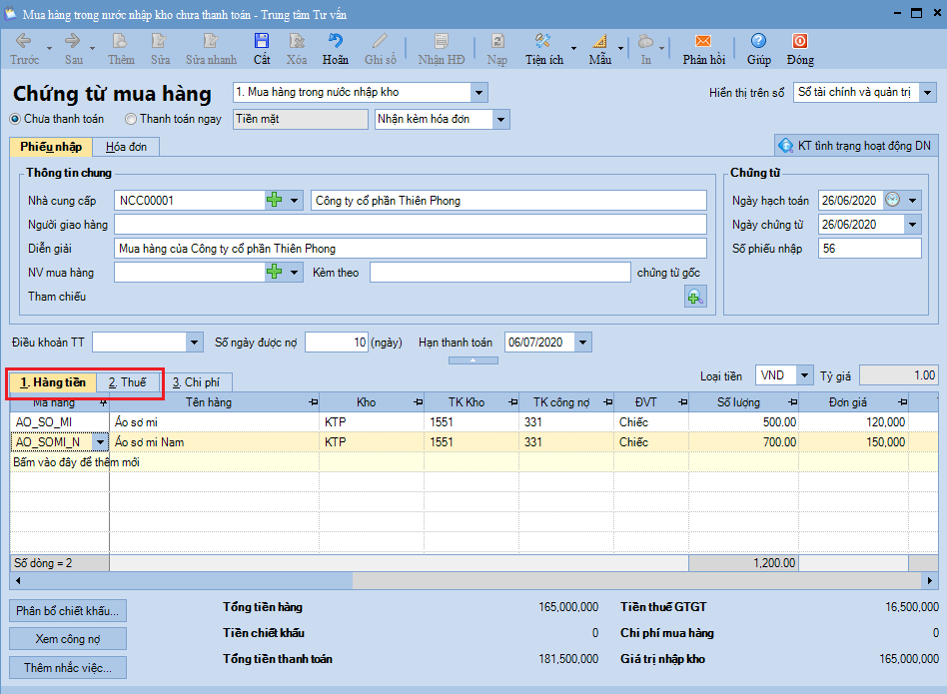Pin the Tên hàng column

pyautogui.click(x=313, y=402)
